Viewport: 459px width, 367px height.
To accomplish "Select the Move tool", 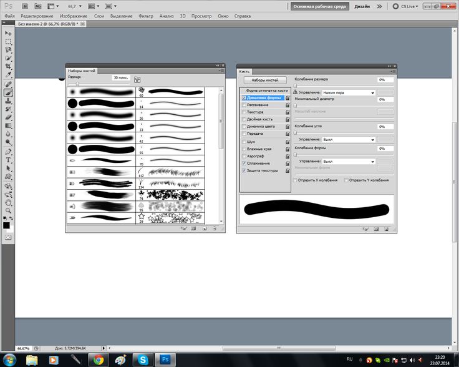I will (8, 33).
